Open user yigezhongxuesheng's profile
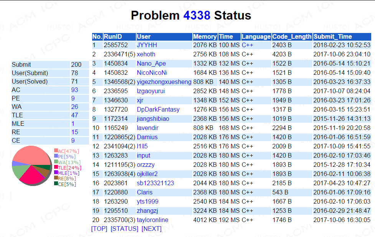This screenshot has width=375, height=237. (164, 82)
